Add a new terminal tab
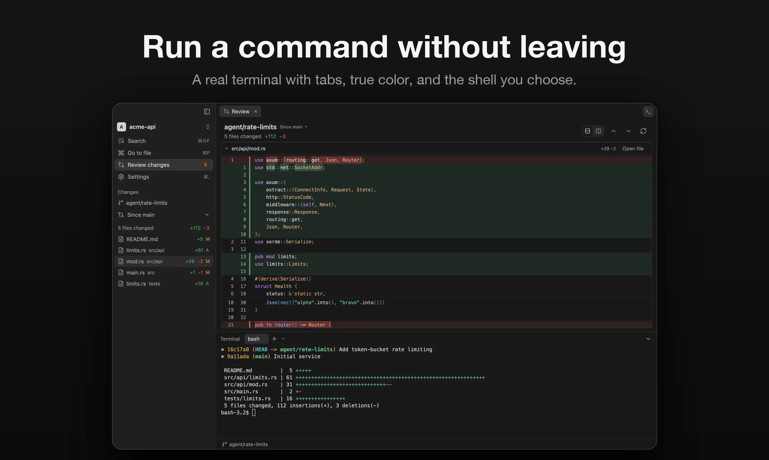Screen dimensions: 769x460 274,339
